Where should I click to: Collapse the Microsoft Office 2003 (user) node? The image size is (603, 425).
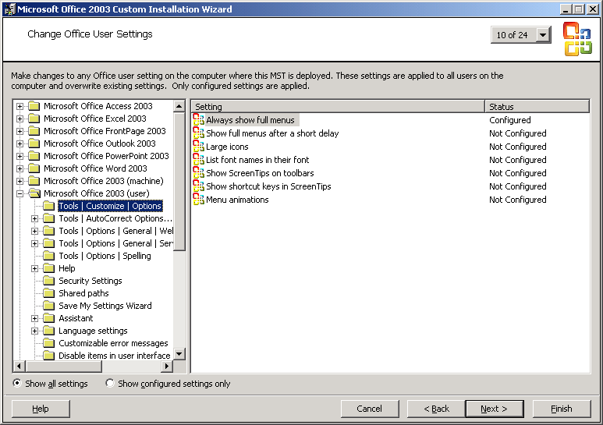click(x=20, y=193)
